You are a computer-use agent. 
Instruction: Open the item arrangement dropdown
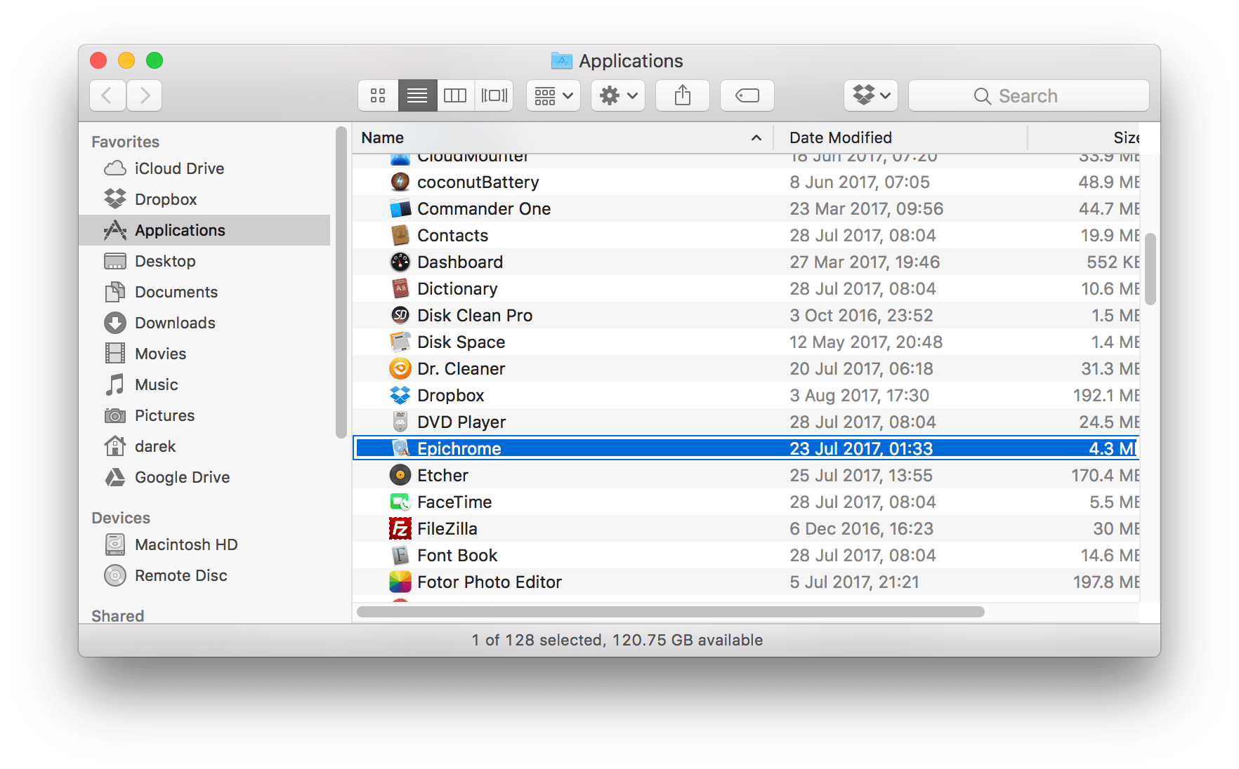pyautogui.click(x=553, y=95)
